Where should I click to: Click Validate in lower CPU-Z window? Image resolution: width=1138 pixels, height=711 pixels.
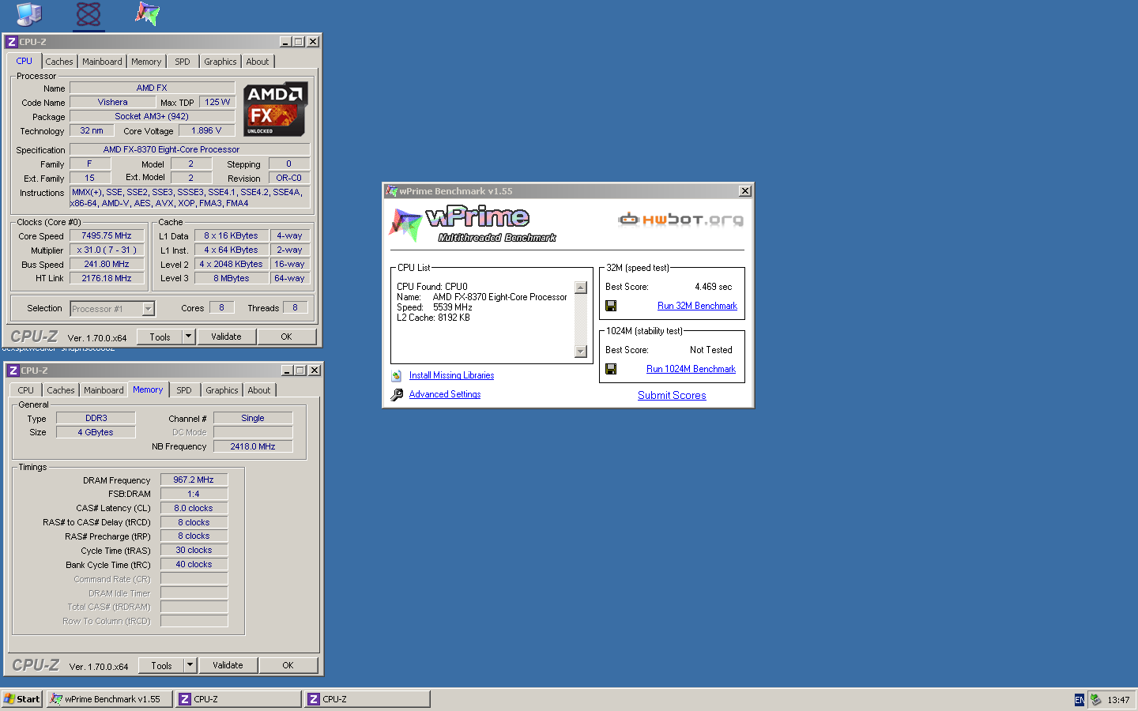(228, 665)
